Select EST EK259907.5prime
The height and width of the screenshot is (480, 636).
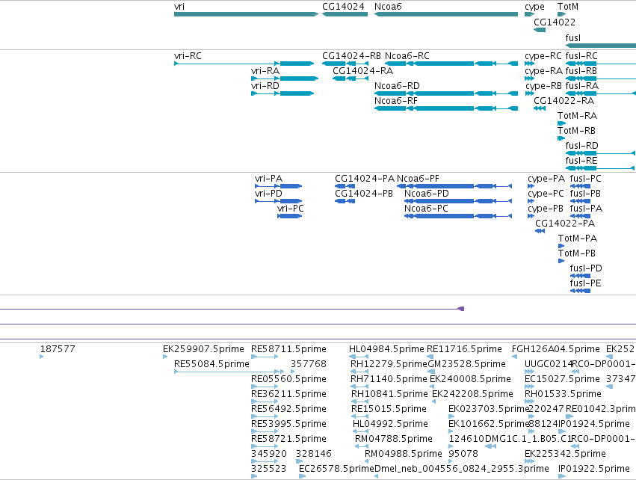point(165,357)
